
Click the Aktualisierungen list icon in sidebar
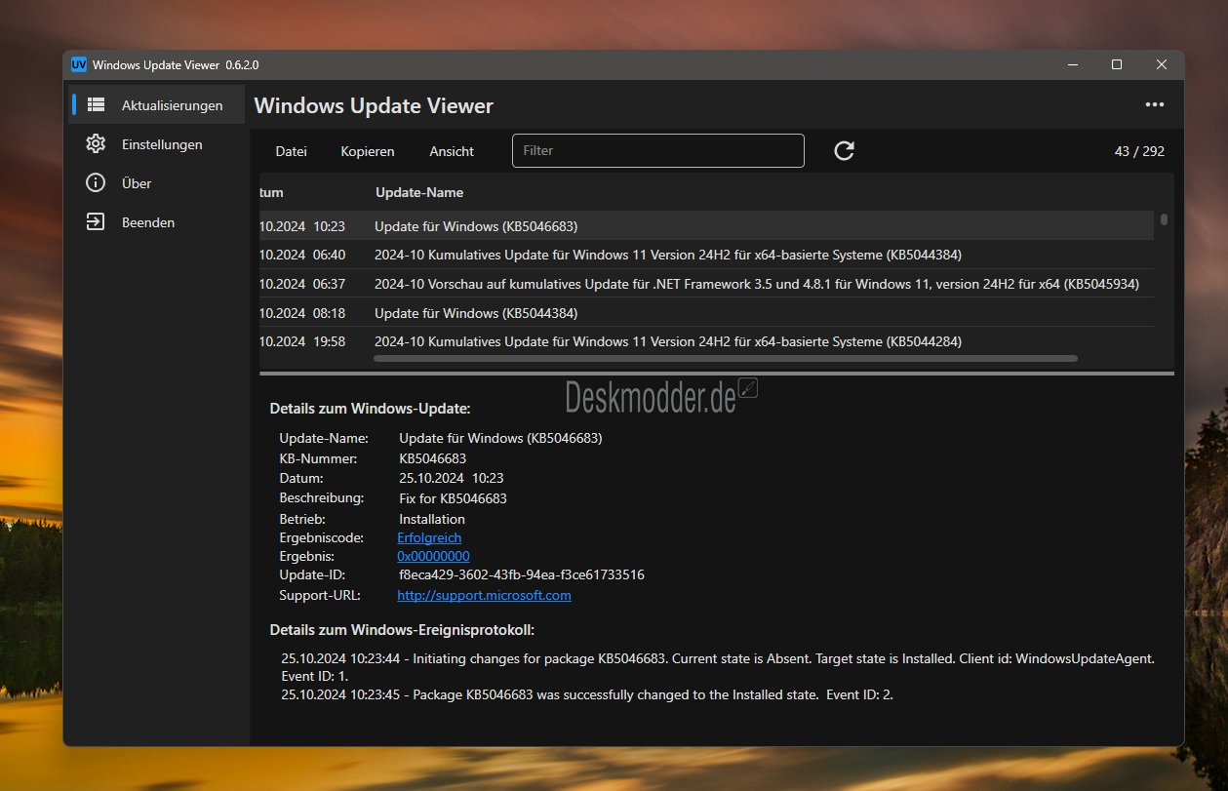click(x=96, y=104)
